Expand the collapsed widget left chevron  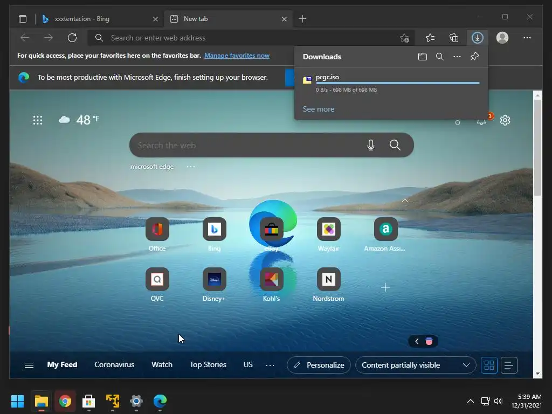tap(417, 341)
